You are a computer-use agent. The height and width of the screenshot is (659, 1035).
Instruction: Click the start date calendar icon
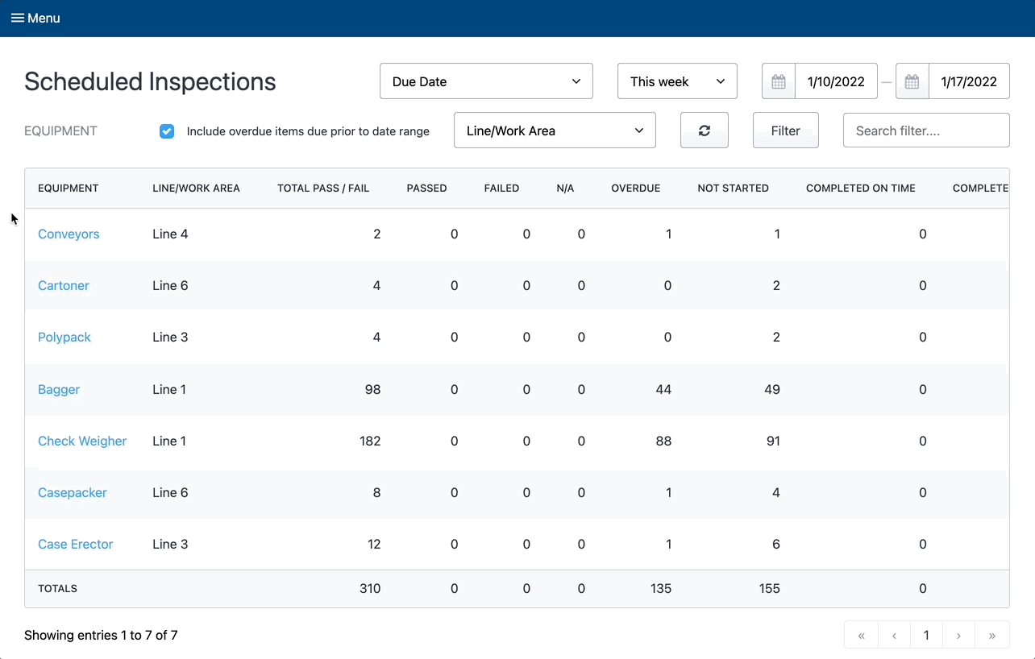[779, 81]
